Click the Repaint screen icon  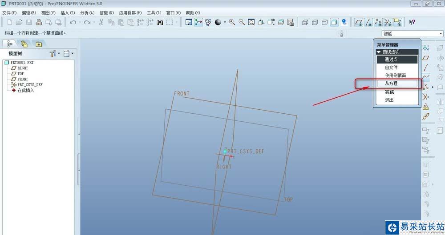pos(189,22)
